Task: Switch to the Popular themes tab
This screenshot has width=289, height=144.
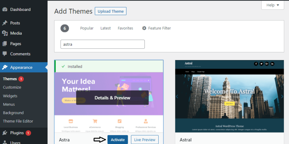Action: 87,28
